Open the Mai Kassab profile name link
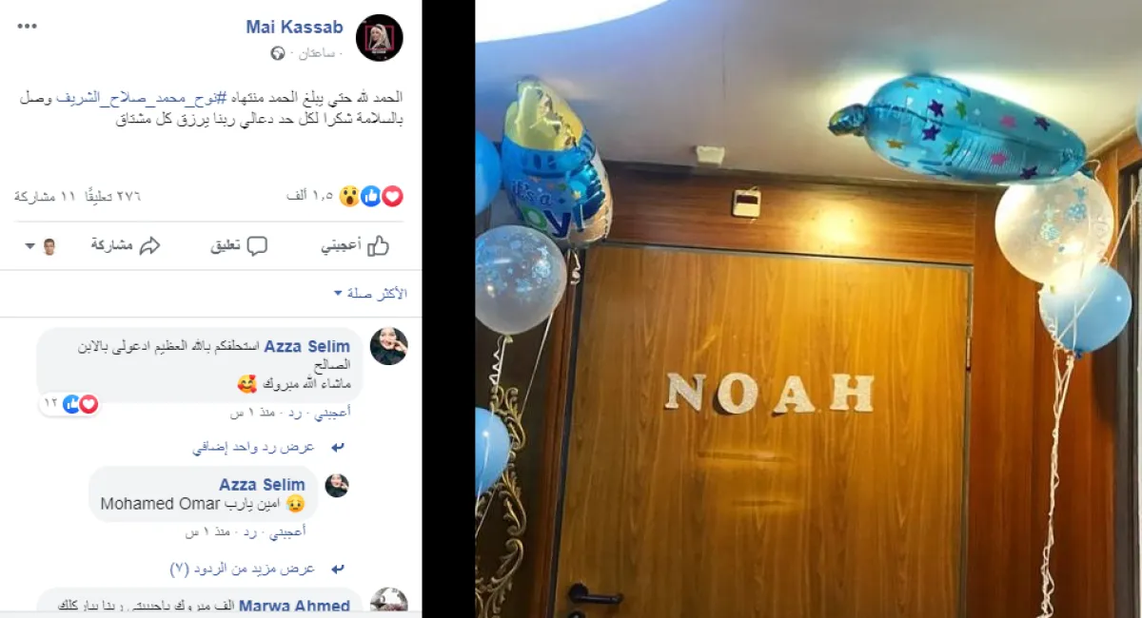 (x=296, y=27)
